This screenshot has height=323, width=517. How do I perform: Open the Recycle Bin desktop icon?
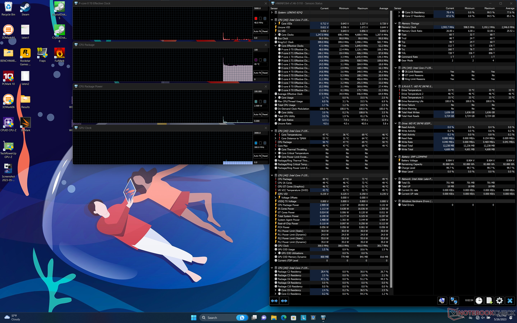[x=8, y=9]
